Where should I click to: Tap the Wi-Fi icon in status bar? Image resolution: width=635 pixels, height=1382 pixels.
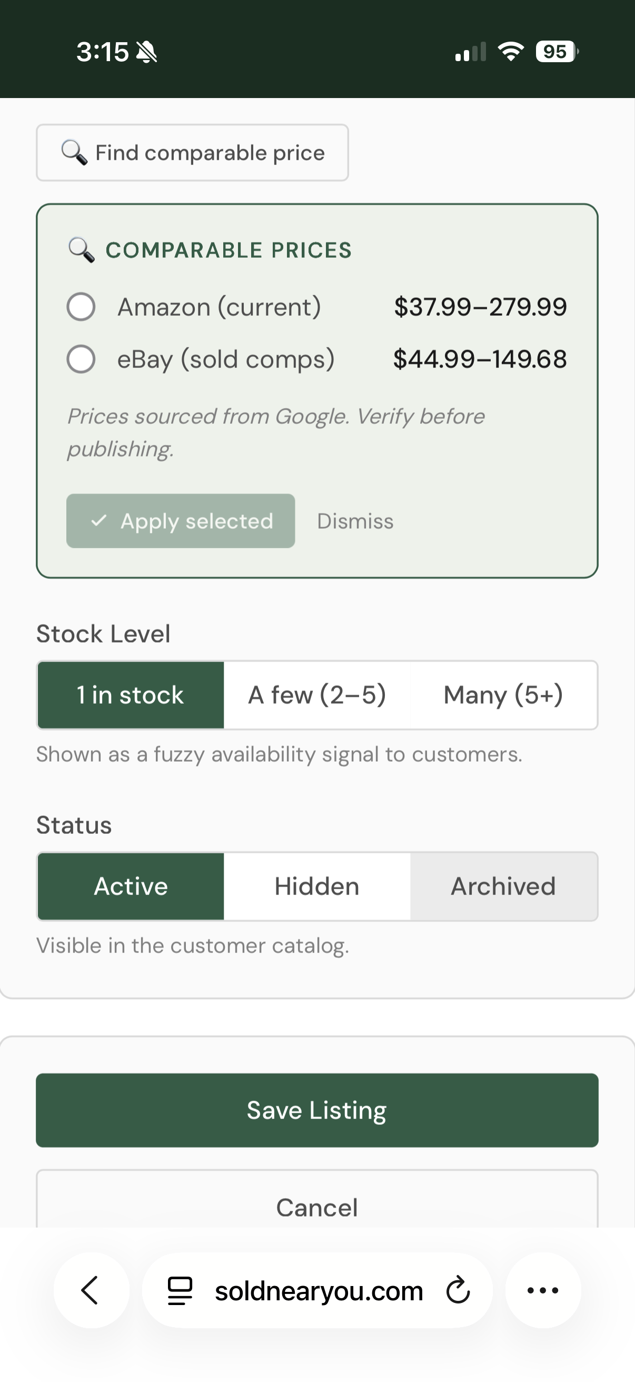510,52
